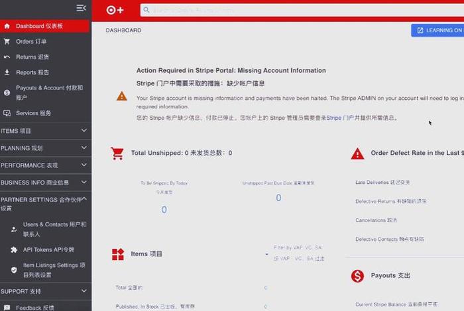Expand the PLANNING 规划 section
The width and height of the screenshot is (464, 311).
click(46, 148)
